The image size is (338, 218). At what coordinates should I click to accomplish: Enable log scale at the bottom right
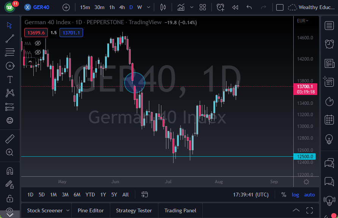(x=295, y=195)
